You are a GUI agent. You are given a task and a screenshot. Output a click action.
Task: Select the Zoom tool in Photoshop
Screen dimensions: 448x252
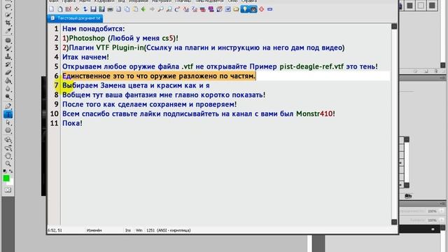(x=8, y=164)
